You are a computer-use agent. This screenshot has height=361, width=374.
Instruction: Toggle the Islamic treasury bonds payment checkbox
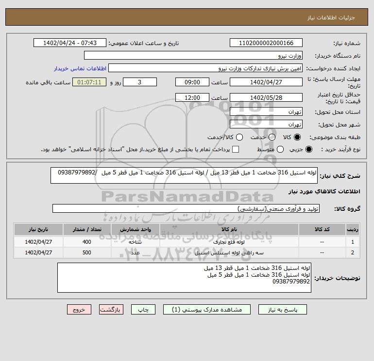pyautogui.click(x=236, y=149)
